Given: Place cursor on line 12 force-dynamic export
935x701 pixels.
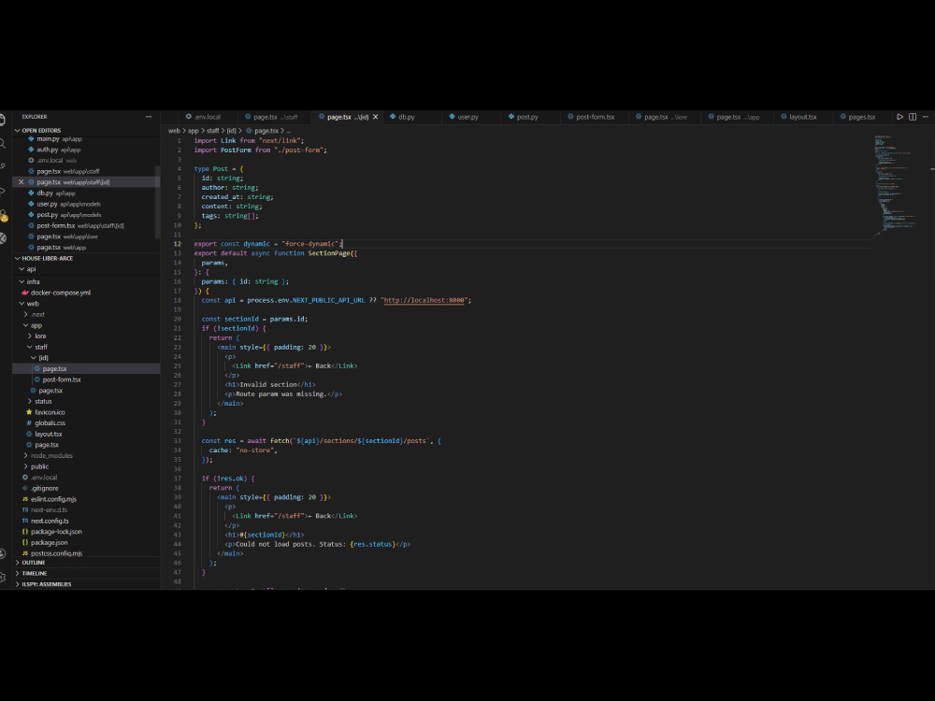Looking at the screenshot, I should (267, 244).
